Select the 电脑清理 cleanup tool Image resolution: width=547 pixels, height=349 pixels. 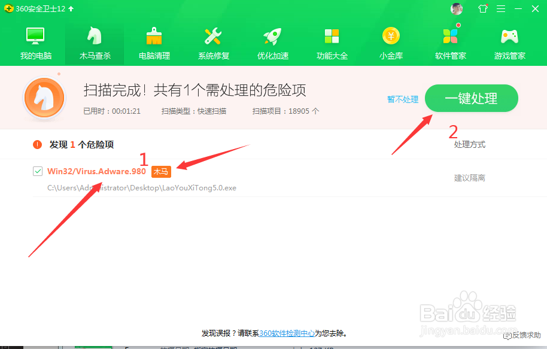click(x=154, y=42)
